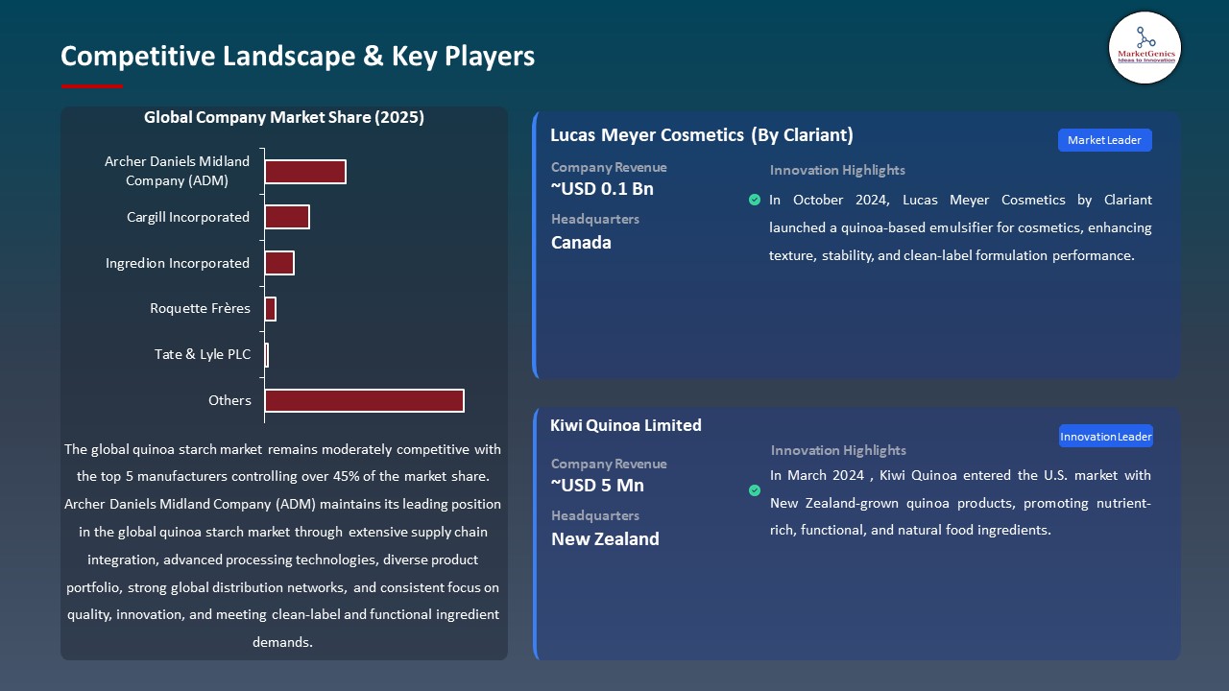Screen dimensions: 1229x691
Task: Click the MarketGenics logo icon
Action: click(x=1145, y=47)
